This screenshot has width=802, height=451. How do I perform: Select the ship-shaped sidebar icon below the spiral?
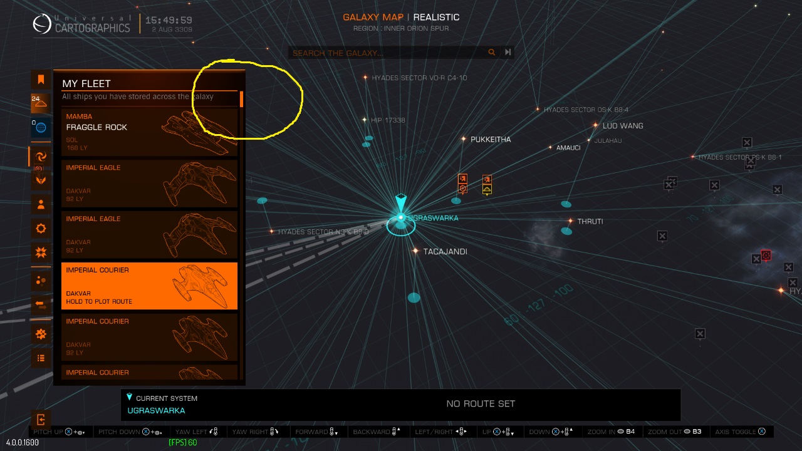41,180
